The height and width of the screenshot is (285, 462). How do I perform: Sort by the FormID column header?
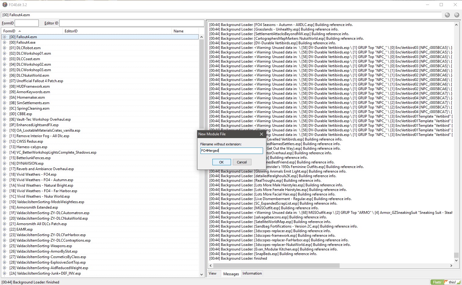pos(32,31)
